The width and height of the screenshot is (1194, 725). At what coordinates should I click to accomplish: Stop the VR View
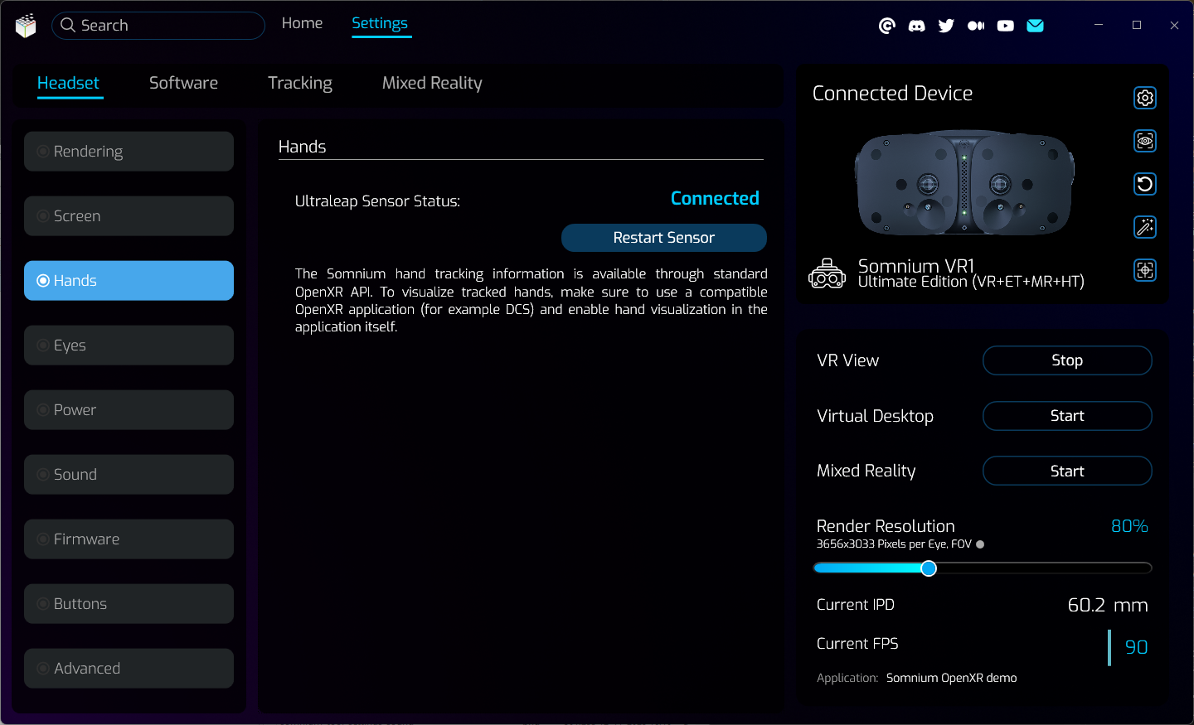1066,360
